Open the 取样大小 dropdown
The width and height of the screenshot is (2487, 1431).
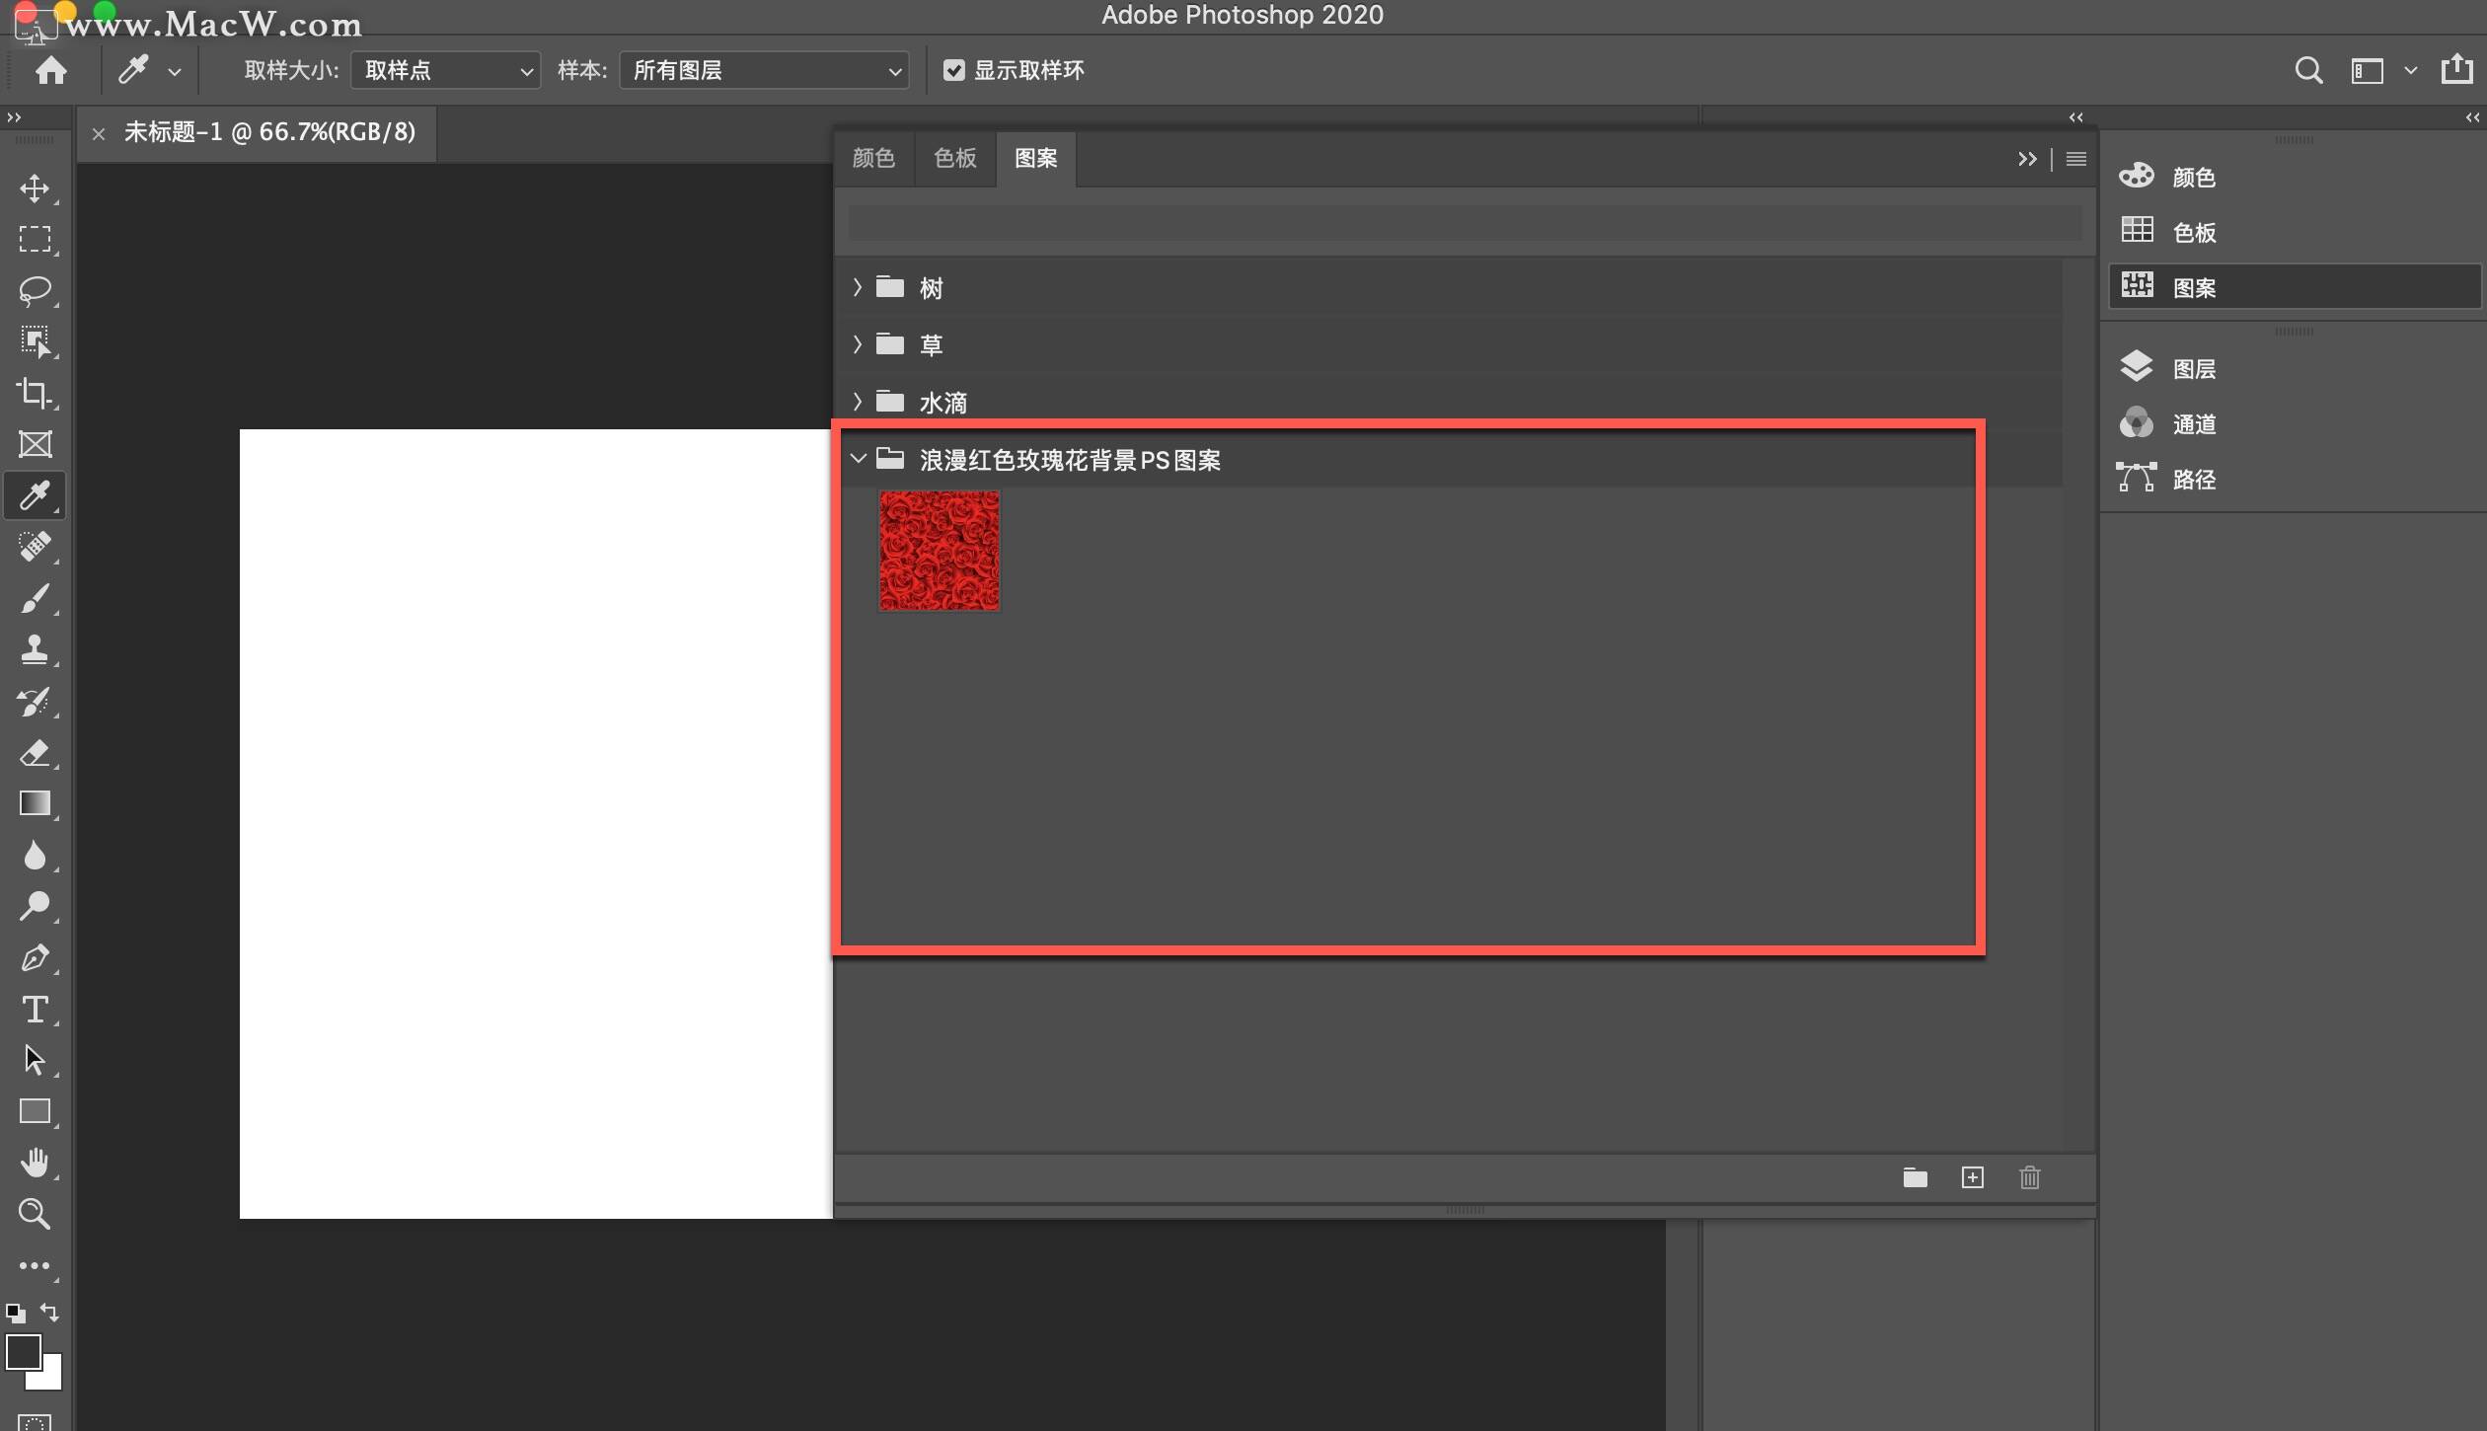[445, 70]
